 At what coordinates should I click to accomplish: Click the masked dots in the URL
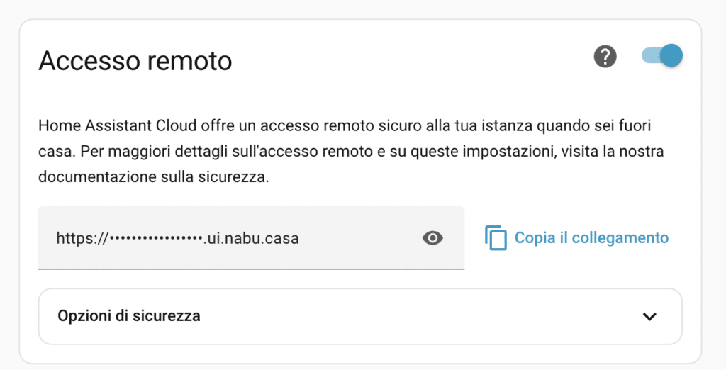pyautogui.click(x=156, y=239)
